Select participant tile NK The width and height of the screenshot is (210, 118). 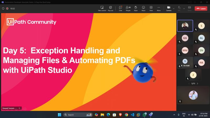click(x=201, y=63)
